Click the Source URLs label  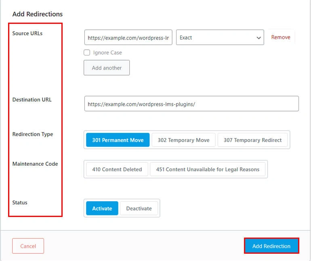[27, 34]
